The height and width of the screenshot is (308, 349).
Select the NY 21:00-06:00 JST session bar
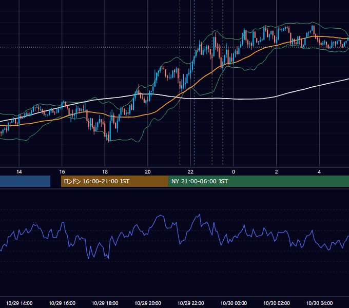(258, 181)
